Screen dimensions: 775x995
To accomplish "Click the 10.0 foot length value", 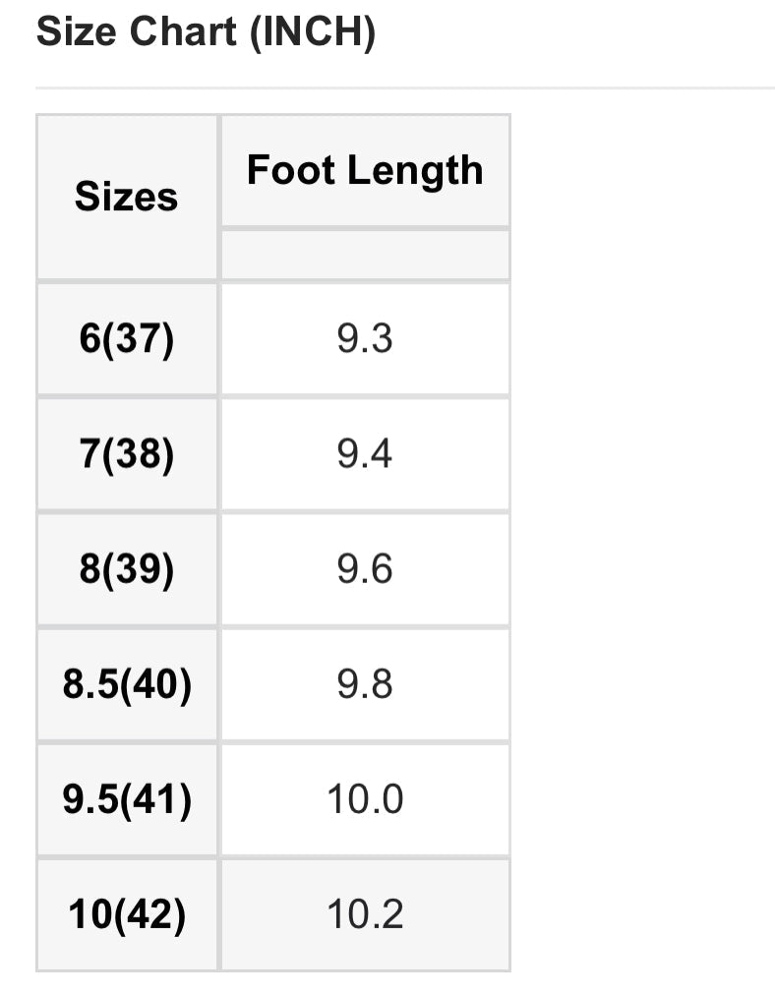I will pyautogui.click(x=365, y=799).
